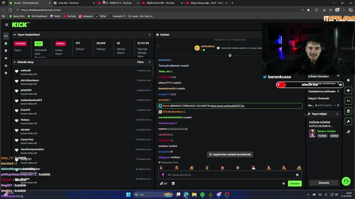Open File Explorer from the taskbar

point(194,195)
